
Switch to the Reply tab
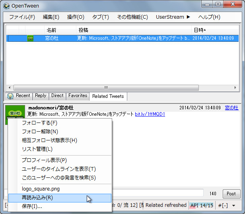coord(41,96)
